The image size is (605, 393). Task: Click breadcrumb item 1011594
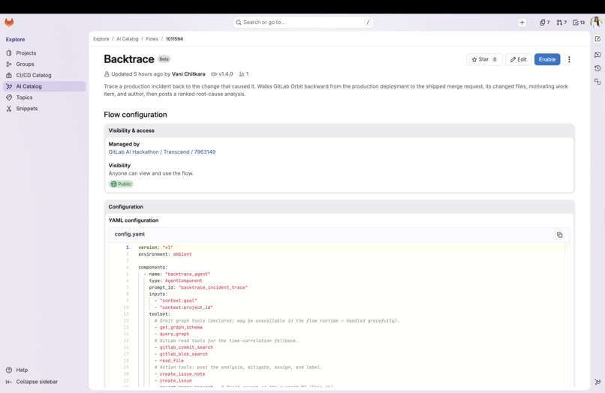[174, 39]
